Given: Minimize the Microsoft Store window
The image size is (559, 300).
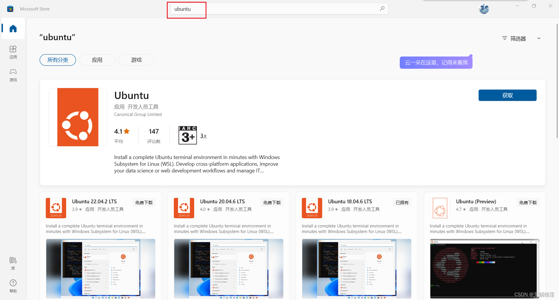Looking at the screenshot, I should 517,6.
